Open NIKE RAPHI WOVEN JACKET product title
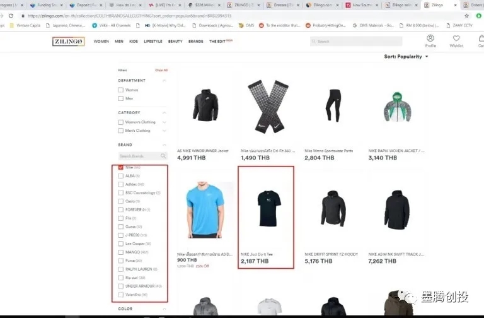This screenshot has width=484, height=318. pos(396,151)
